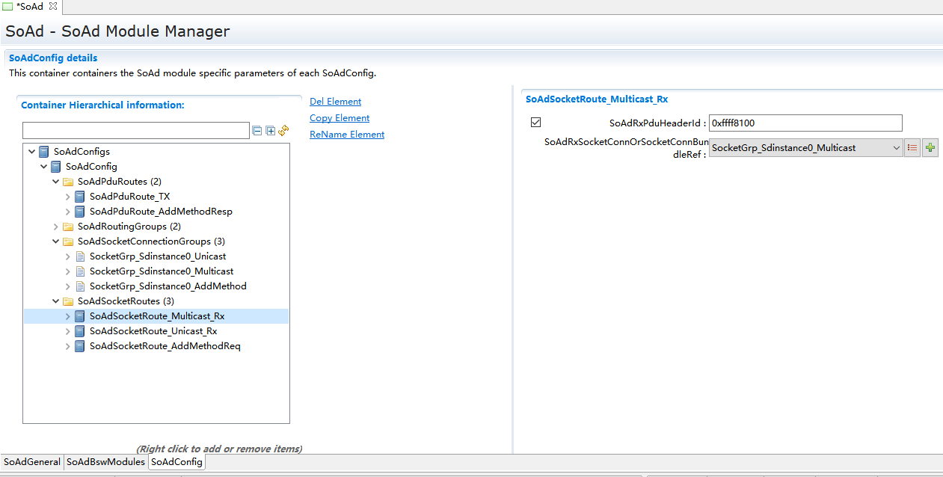Screen dimensions: 943x477
Task: Collapse the SoAdSocketConnectionGroups node
Action: click(x=56, y=241)
